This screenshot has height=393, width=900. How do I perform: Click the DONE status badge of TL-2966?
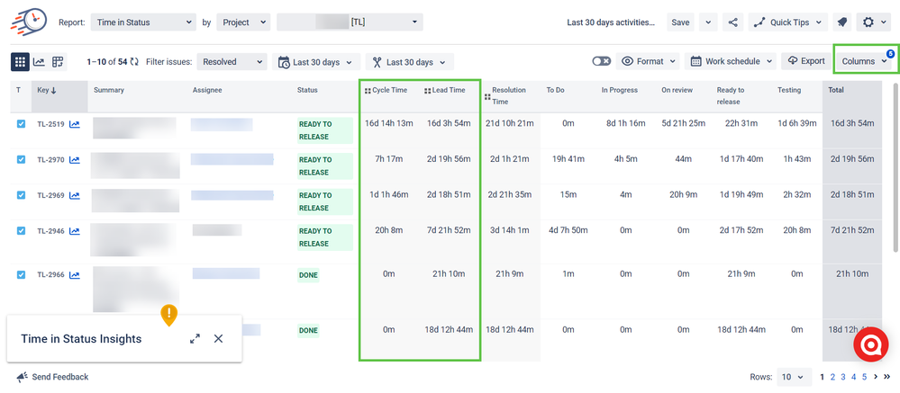pyautogui.click(x=308, y=275)
